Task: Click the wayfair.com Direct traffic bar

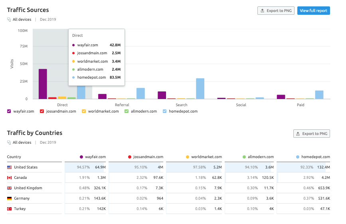Action: point(43,84)
